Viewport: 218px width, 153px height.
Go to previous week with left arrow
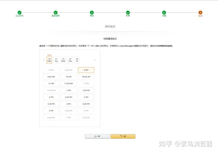click(x=44, y=60)
